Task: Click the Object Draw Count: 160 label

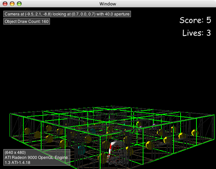Action: pyautogui.click(x=27, y=22)
